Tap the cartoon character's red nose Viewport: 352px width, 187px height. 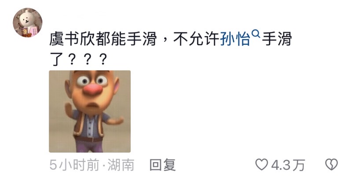tap(93, 89)
